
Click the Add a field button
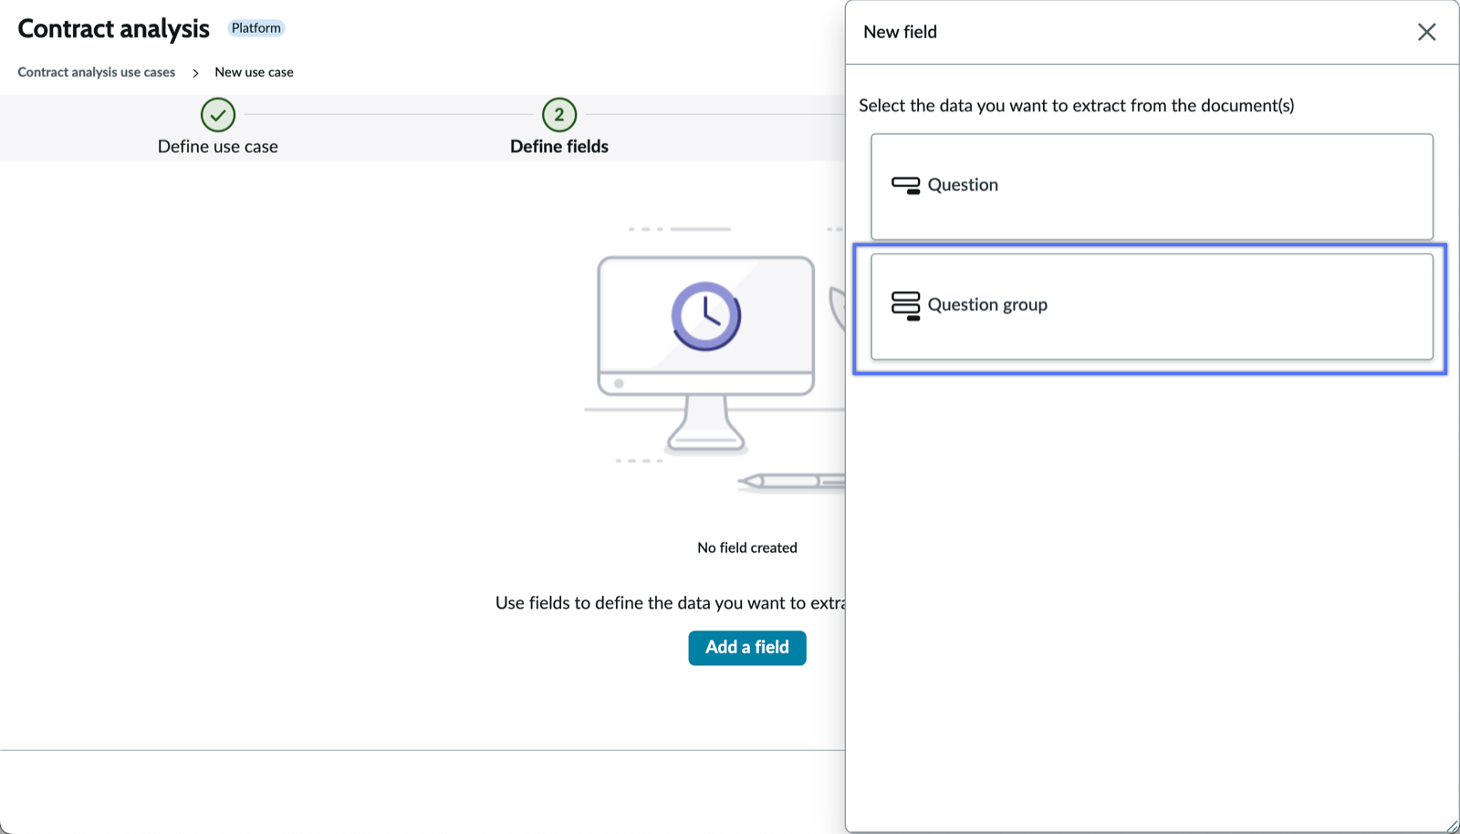point(746,648)
